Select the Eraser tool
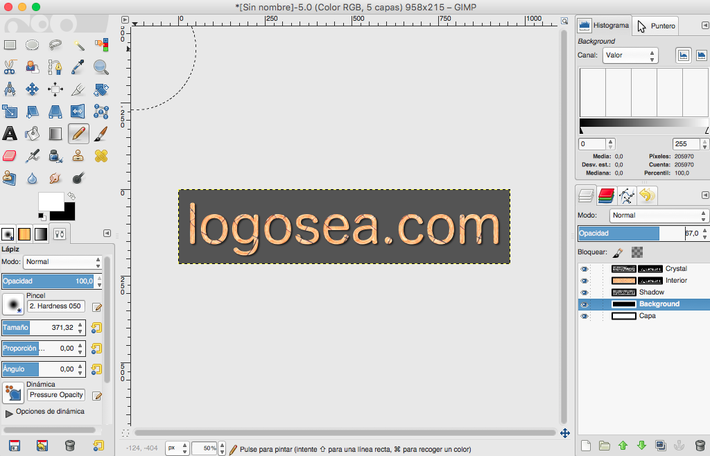 [x=10, y=156]
